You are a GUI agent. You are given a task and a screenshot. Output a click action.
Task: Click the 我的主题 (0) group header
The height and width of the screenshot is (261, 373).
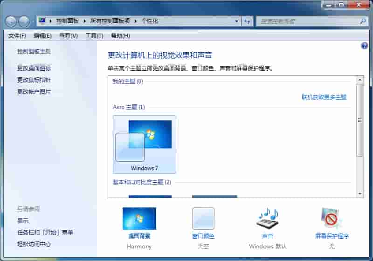(x=128, y=82)
